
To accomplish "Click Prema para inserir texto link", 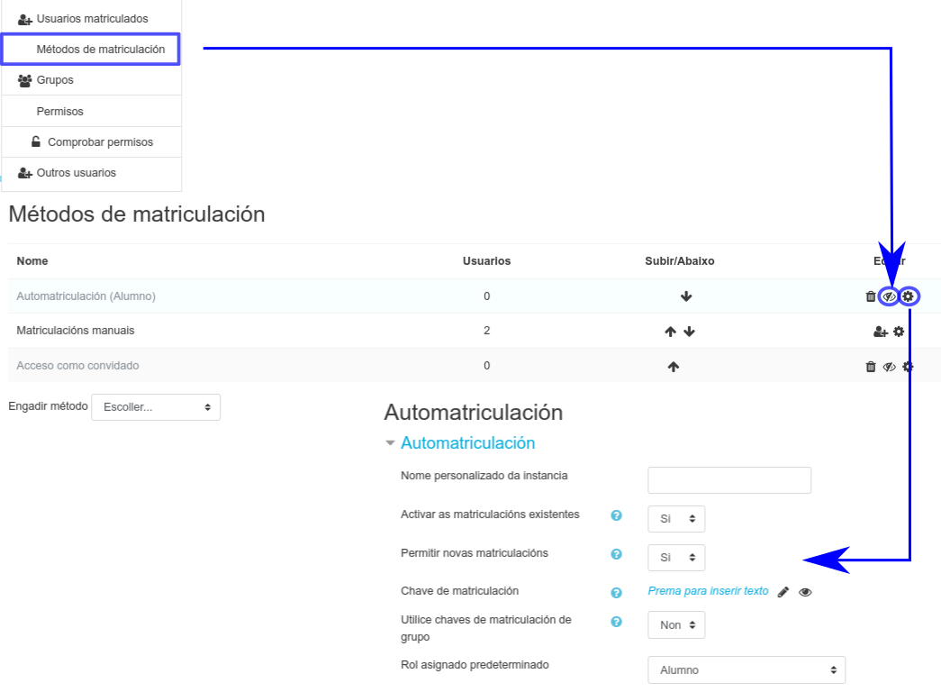I will tap(708, 591).
